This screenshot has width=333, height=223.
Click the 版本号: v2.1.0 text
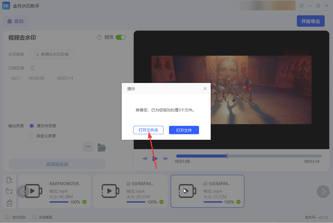(316, 217)
